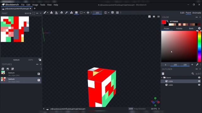Collapse the Textures panel
Screen dimensions: 202x113
click(x=41, y=64)
